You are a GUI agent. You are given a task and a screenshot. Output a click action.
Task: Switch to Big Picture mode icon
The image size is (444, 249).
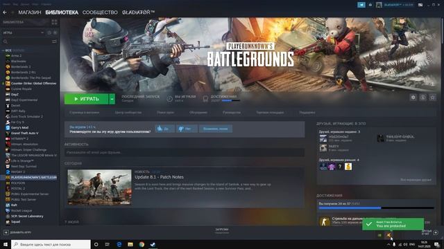[x=420, y=5]
